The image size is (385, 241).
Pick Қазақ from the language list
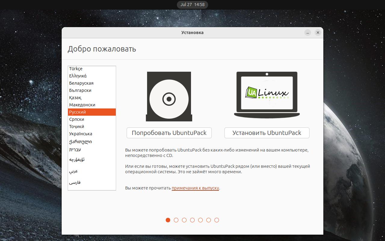coord(92,98)
